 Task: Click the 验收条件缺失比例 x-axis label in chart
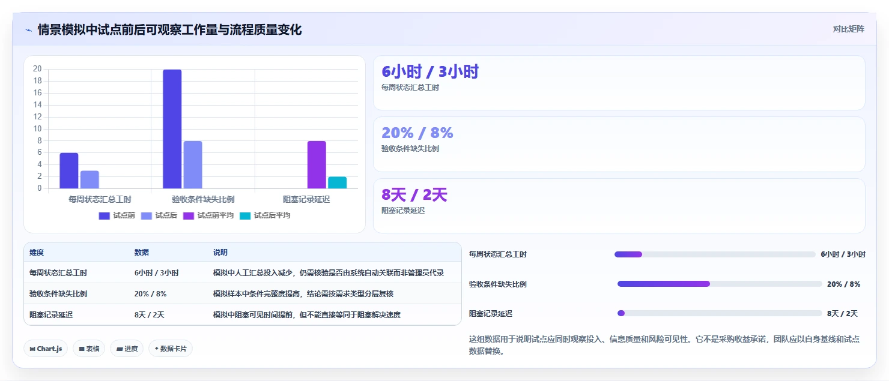click(x=203, y=199)
